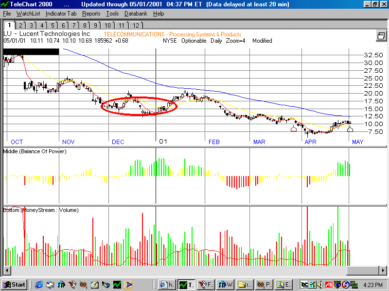Click the red marker below late March prices
Screen dimensions: 389x291
[x=294, y=129]
